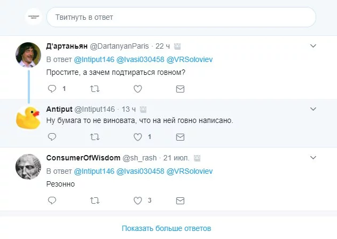
Task: Open Antiput's rubber duck avatar
Action: click(29, 117)
